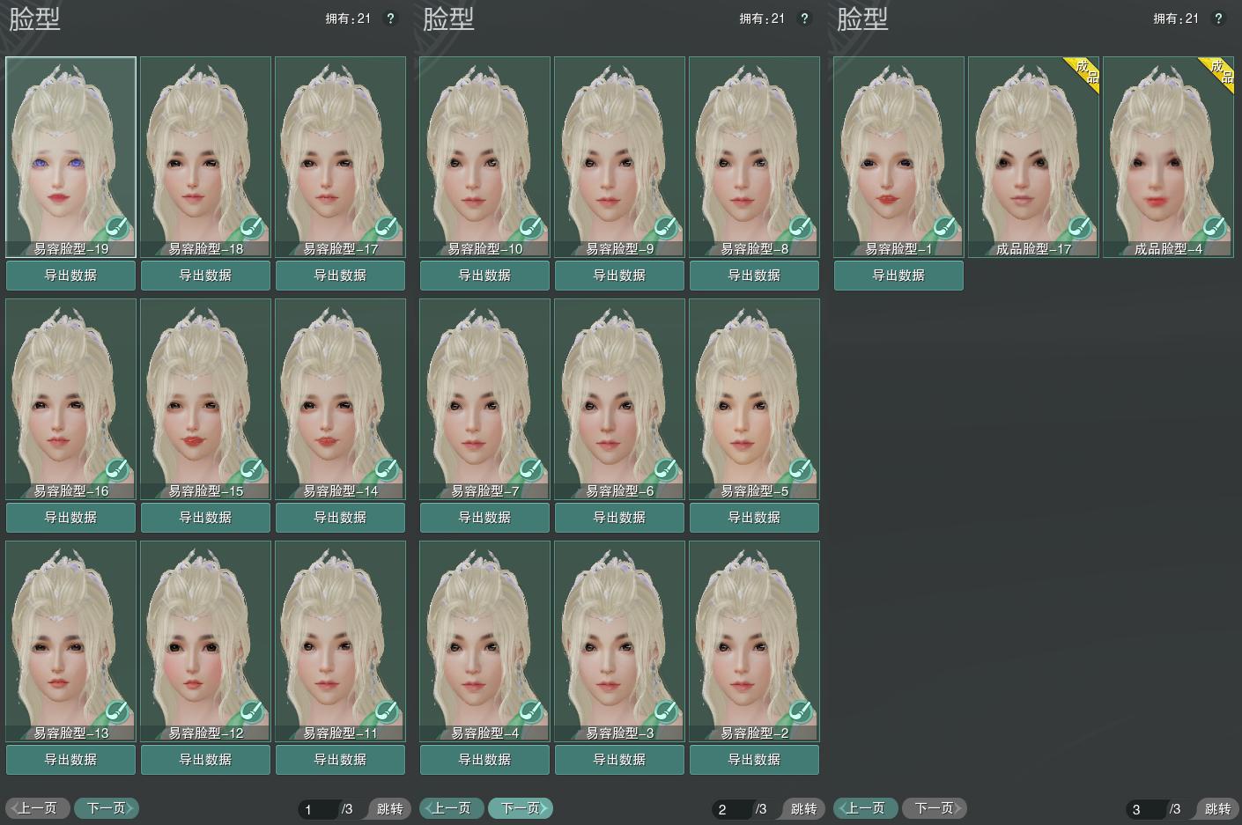This screenshot has width=1242, height=825.
Task: Click 跳转 next to page number 2
Action: pyautogui.click(x=802, y=809)
